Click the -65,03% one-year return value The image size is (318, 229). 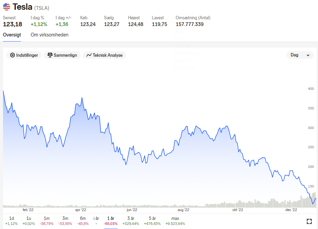click(111, 224)
